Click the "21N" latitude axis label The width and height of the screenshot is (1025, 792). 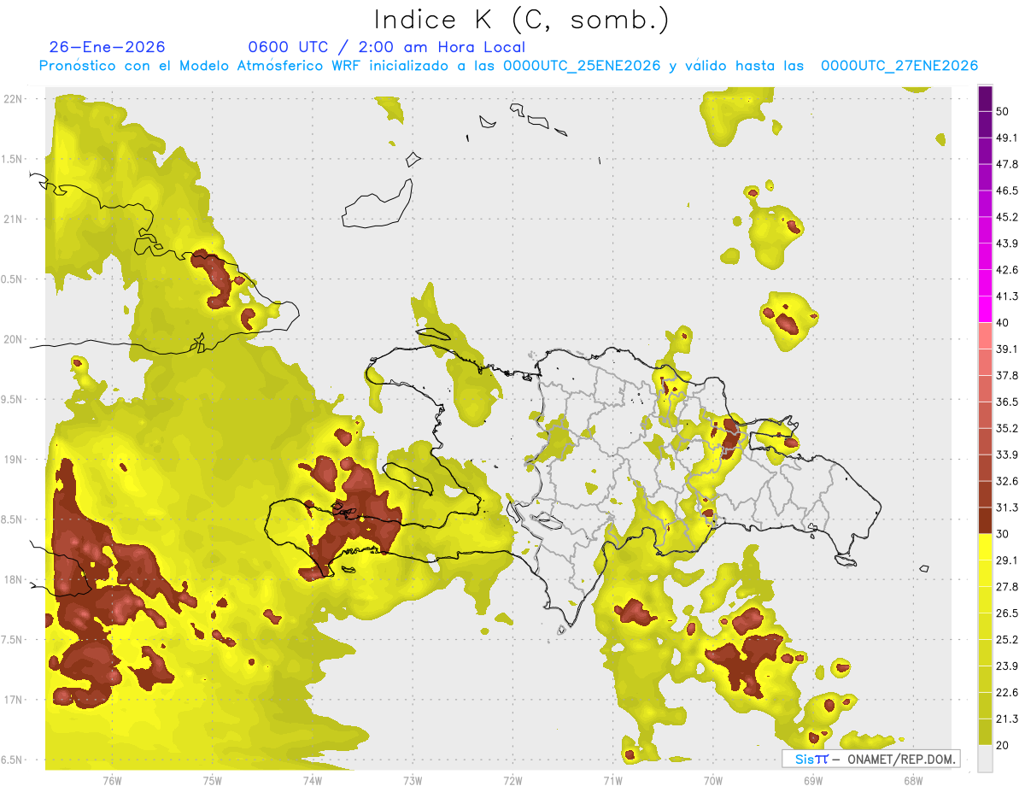(14, 219)
